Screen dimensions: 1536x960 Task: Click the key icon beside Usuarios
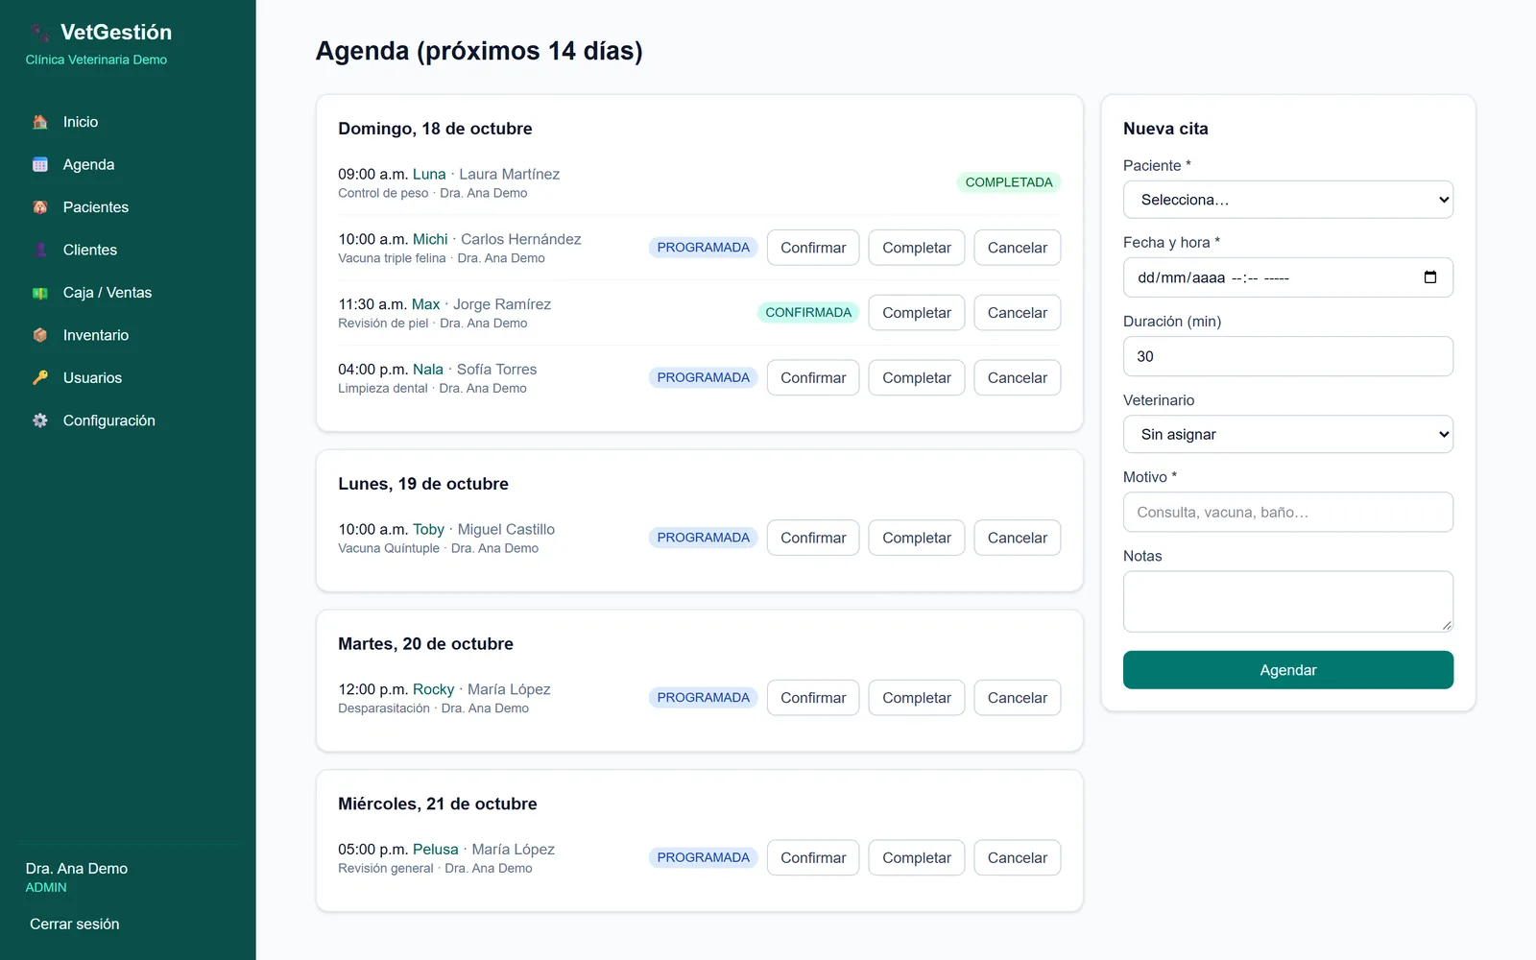click(40, 378)
